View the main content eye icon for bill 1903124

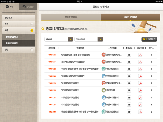(x=129, y=98)
